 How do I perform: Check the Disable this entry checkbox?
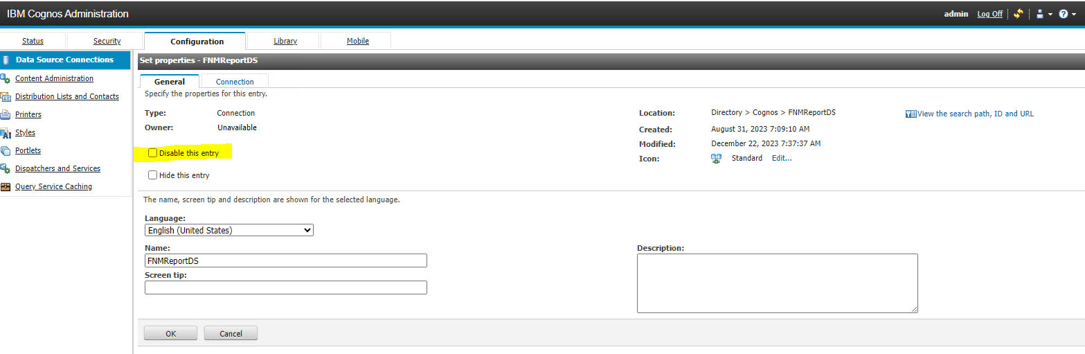153,153
